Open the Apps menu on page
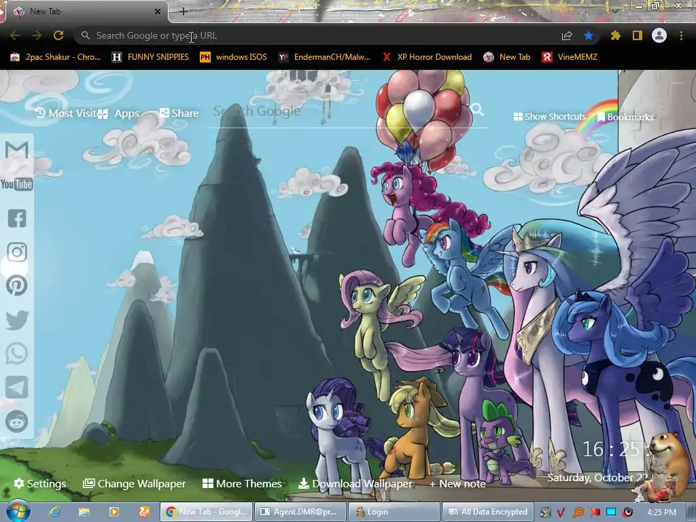This screenshot has height=522, width=696. click(119, 114)
